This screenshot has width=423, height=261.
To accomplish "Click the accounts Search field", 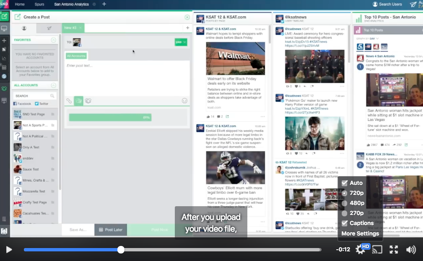I will coord(35,96).
